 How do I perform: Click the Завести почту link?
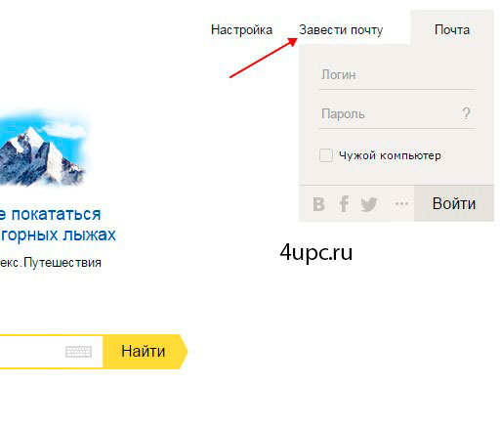click(x=341, y=30)
